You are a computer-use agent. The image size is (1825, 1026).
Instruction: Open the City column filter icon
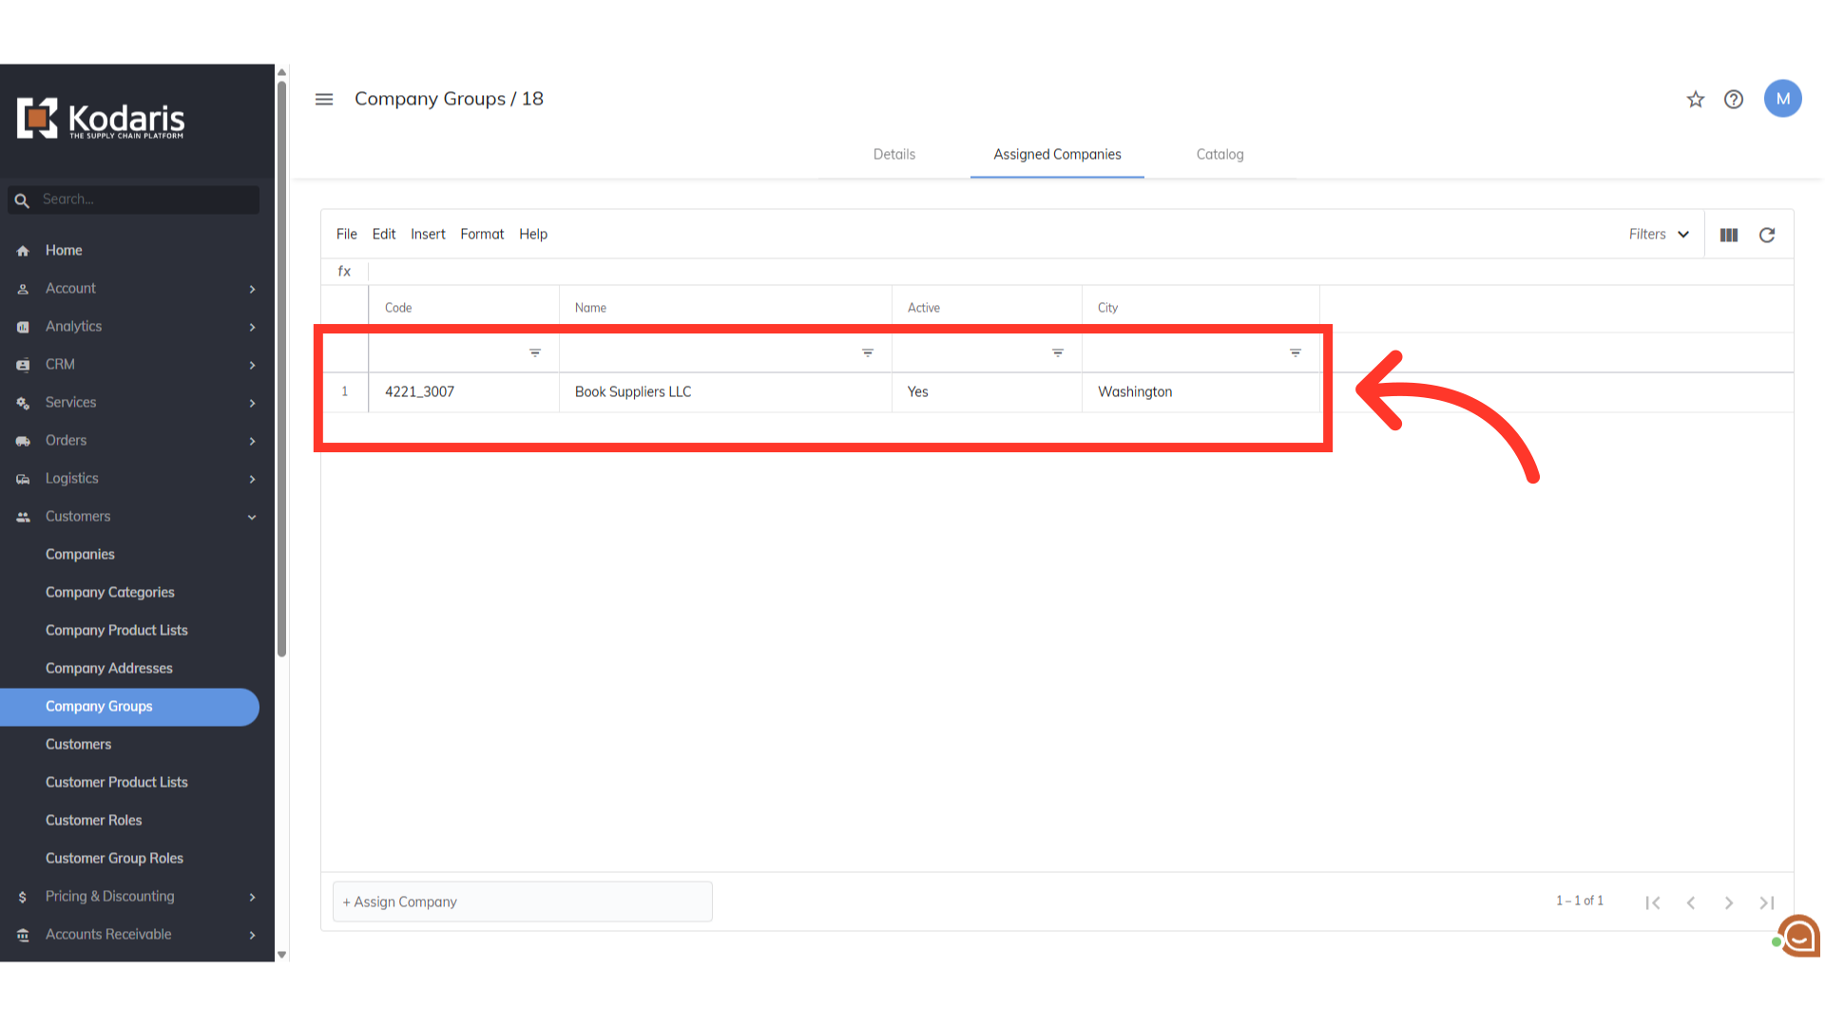pos(1295,352)
